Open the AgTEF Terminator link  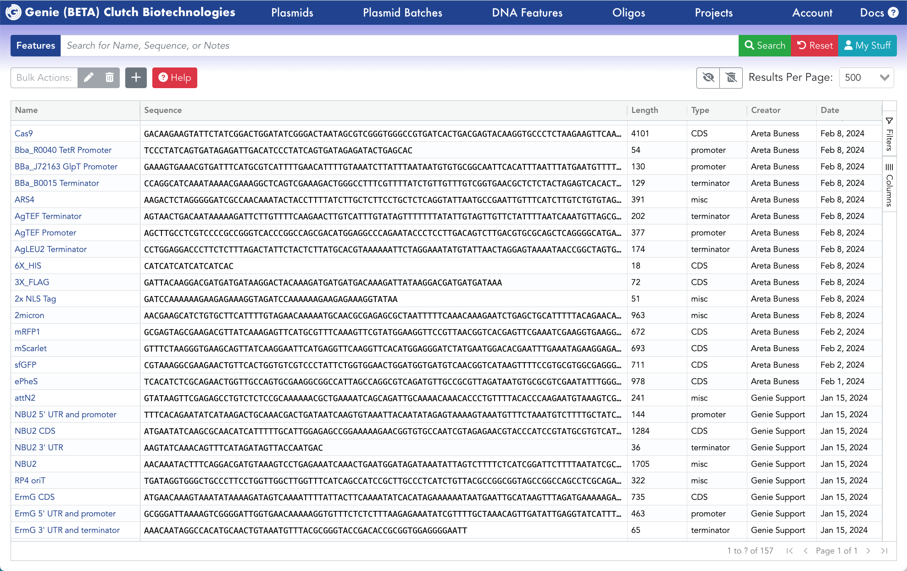48,216
